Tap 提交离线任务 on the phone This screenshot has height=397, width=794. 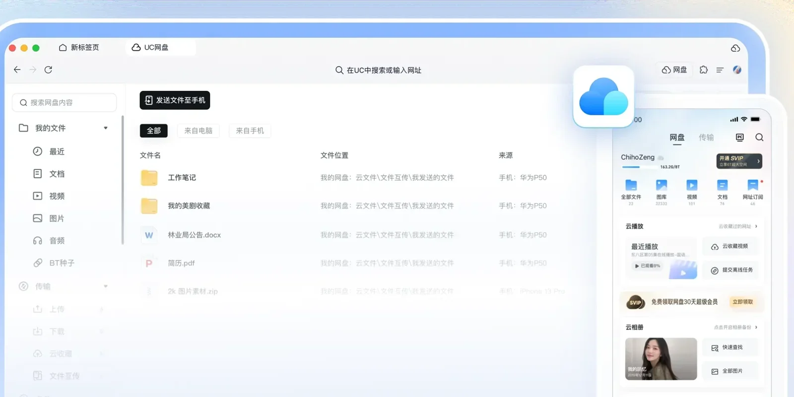[731, 270]
